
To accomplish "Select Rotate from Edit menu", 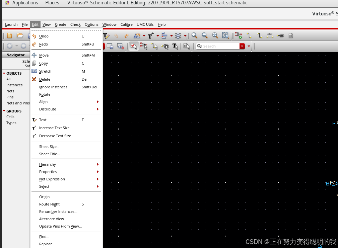I will [66, 94].
